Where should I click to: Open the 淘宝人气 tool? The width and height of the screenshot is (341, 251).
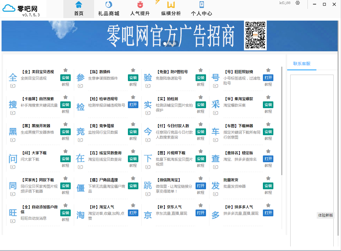[133, 213]
